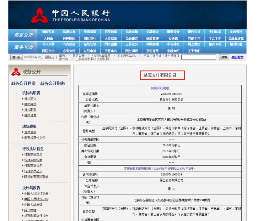Open 在线访谈 menu item

tap(90, 44)
